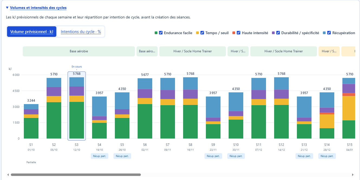Viewport: 360px width, 180px height.
Task: Click the S9 week bar
Action: (213, 117)
